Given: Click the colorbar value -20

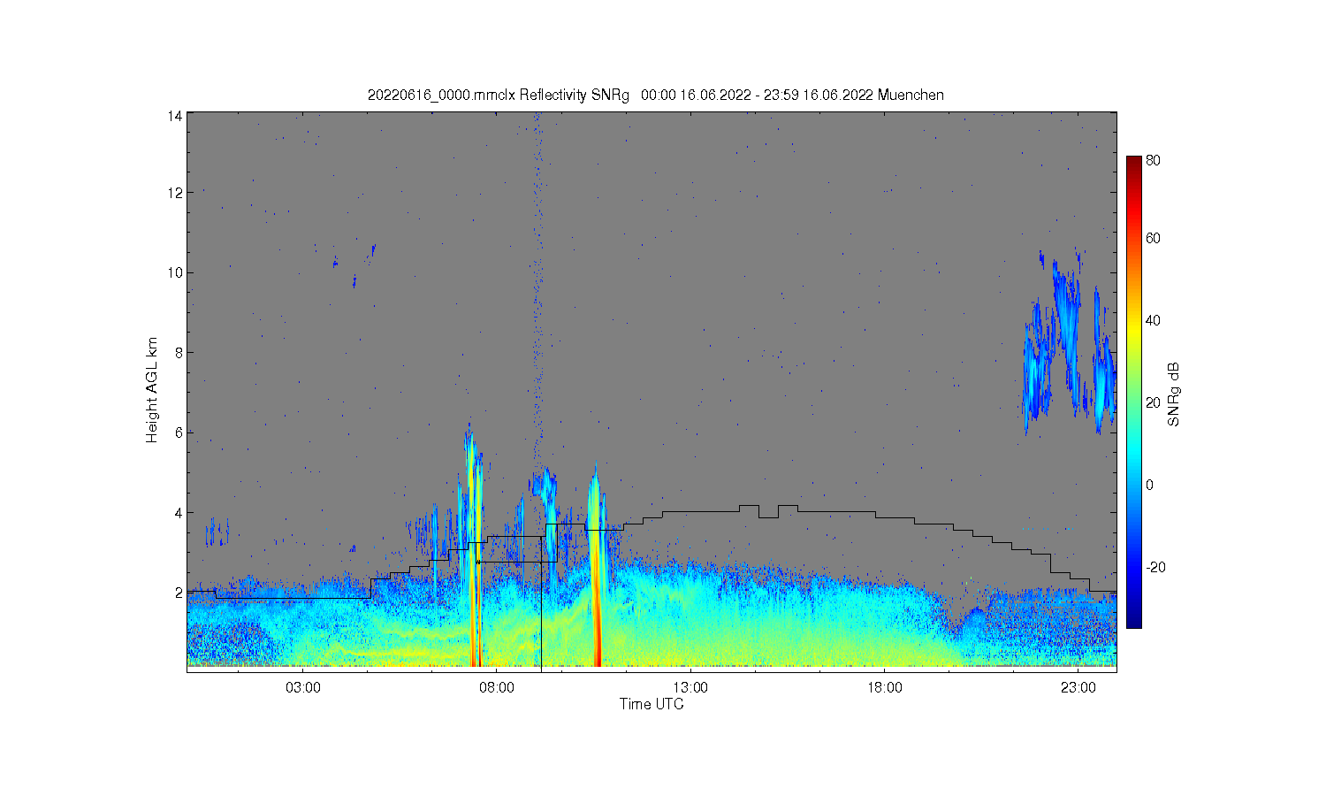Looking at the screenshot, I should point(1155,567).
